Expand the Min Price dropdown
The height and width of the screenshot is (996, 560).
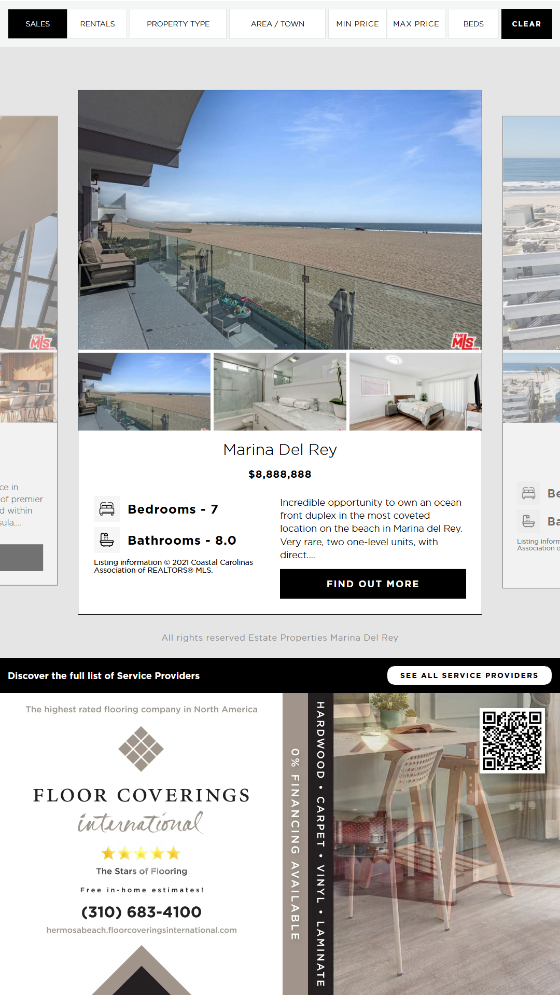(357, 24)
